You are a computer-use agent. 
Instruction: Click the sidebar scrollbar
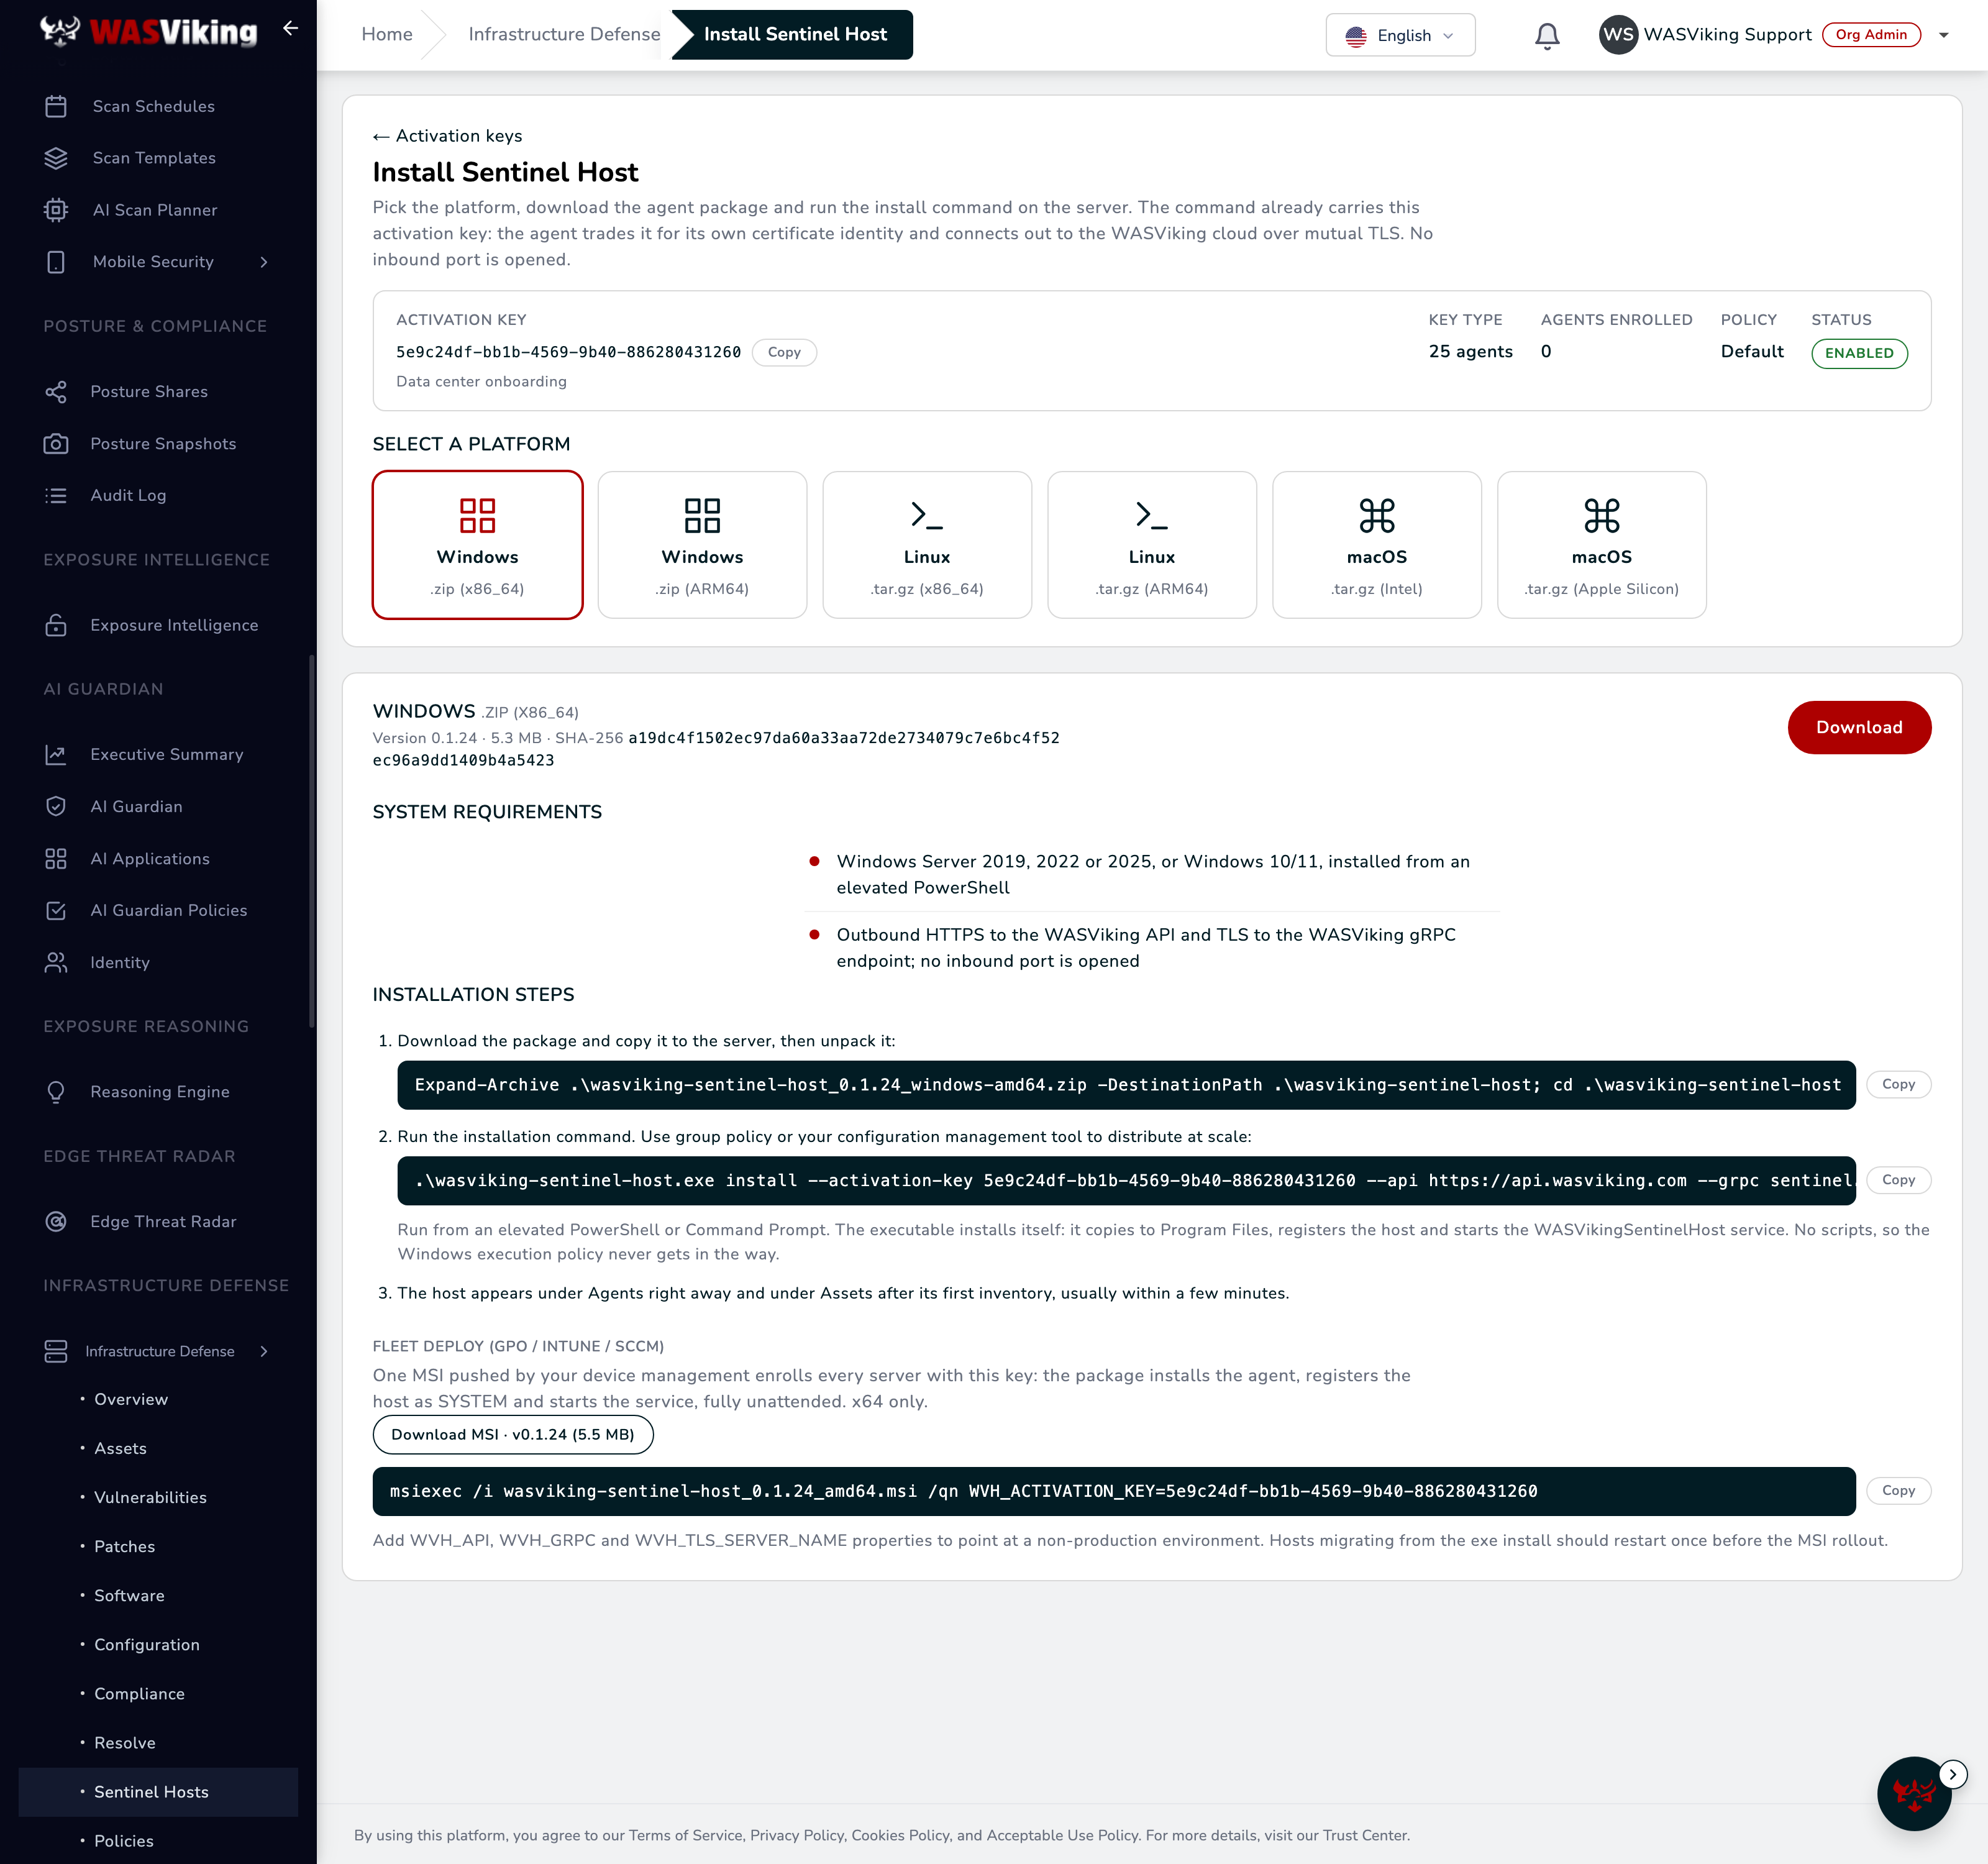(312, 840)
